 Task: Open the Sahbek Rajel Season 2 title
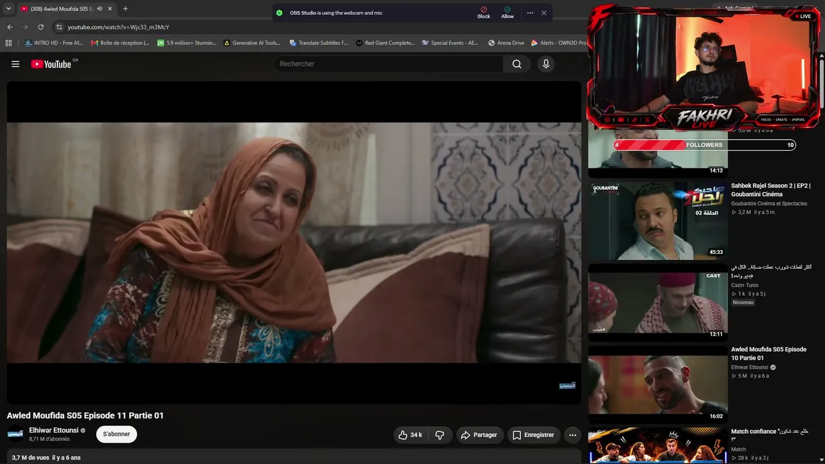[770, 190]
